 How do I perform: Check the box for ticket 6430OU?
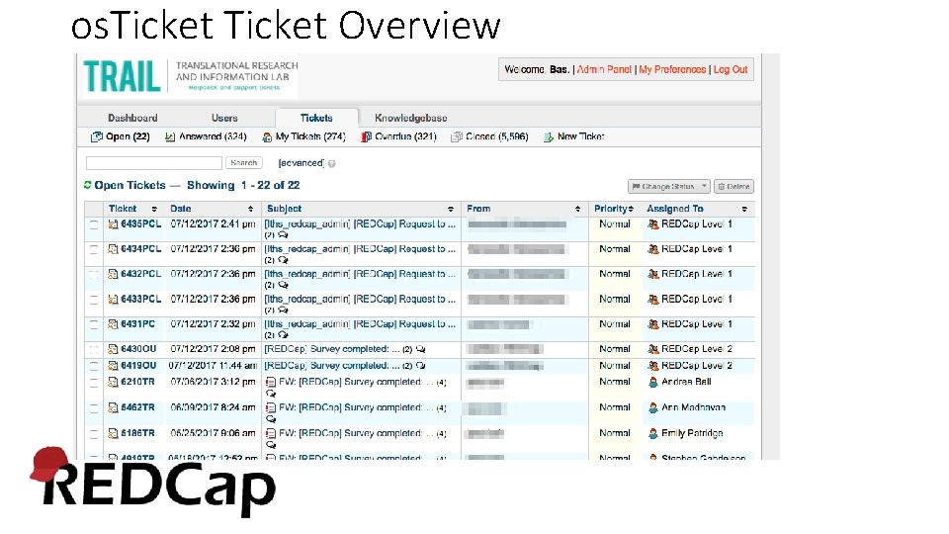coord(94,349)
